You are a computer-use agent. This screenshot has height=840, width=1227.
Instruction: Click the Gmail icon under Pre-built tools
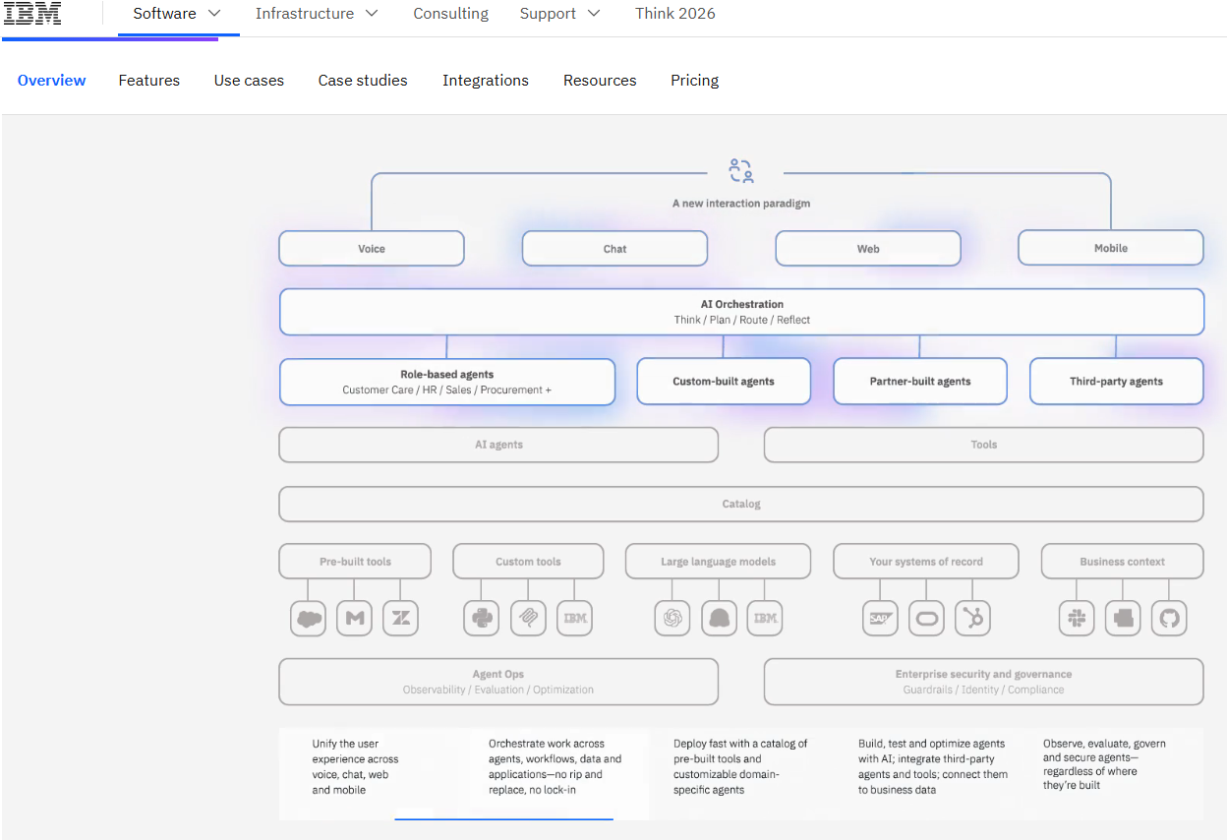(354, 618)
